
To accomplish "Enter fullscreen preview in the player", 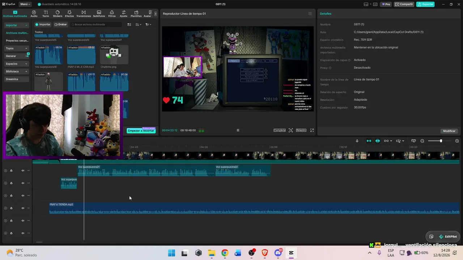I will pyautogui.click(x=312, y=130).
